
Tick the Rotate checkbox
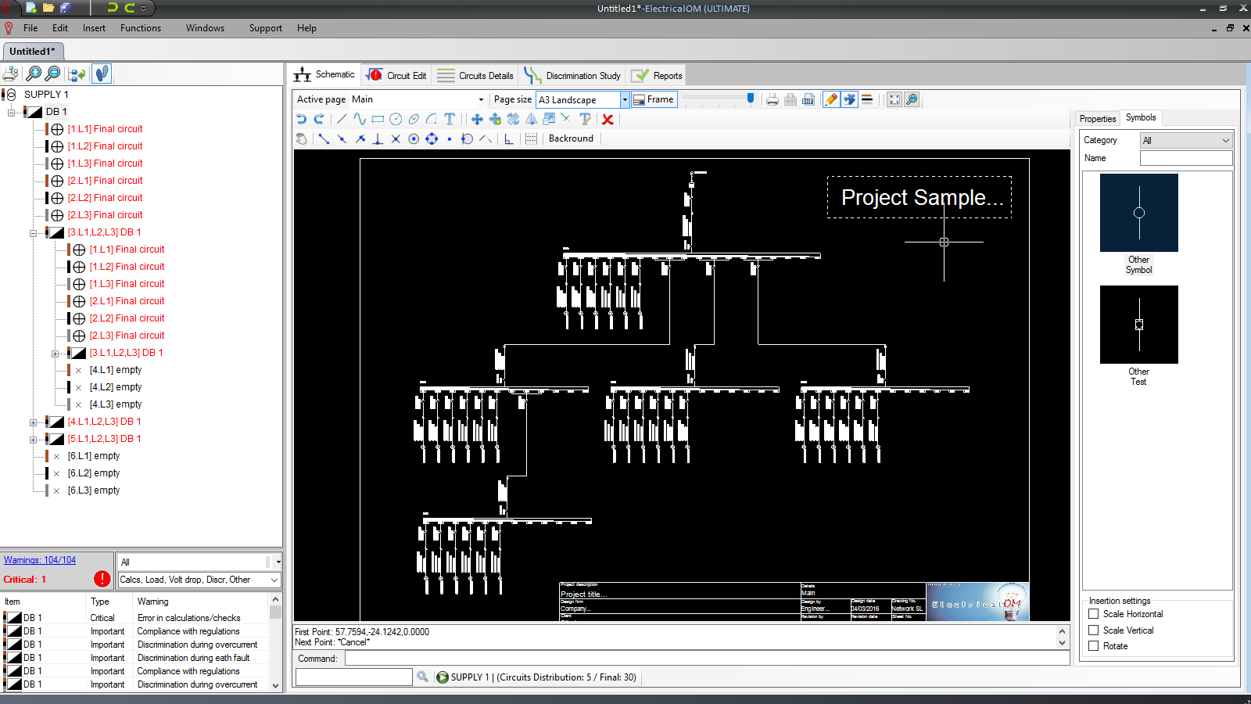pyautogui.click(x=1094, y=646)
